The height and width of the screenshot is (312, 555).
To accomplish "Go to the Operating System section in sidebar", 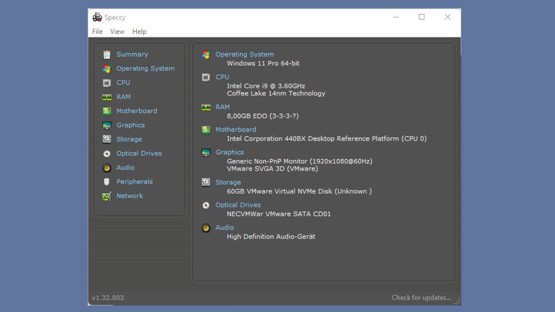I will point(145,68).
